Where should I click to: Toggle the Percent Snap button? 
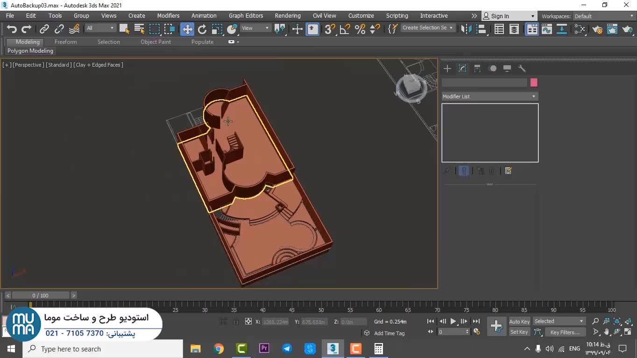(x=360, y=29)
